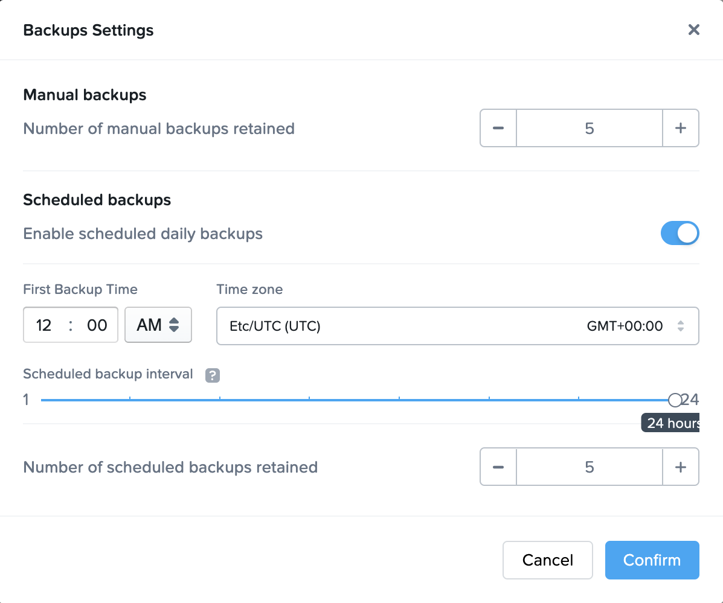Click the plus icon for scheduled backups retained

pyautogui.click(x=681, y=467)
